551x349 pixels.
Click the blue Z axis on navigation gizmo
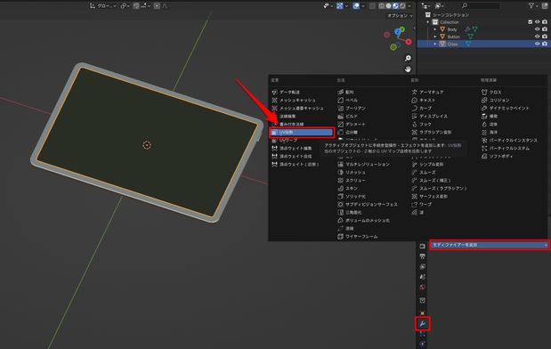pyautogui.click(x=397, y=32)
